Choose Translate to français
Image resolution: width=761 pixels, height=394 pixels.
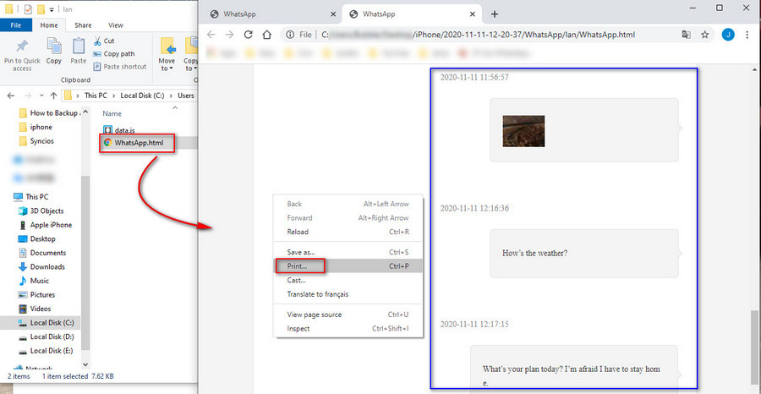(348, 294)
